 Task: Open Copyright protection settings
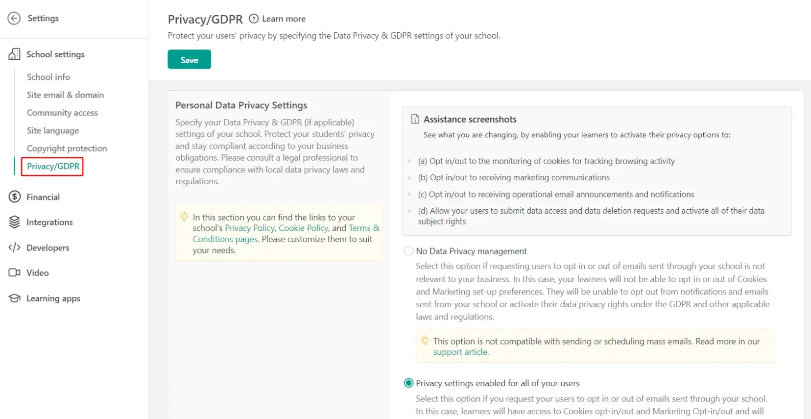(x=67, y=148)
